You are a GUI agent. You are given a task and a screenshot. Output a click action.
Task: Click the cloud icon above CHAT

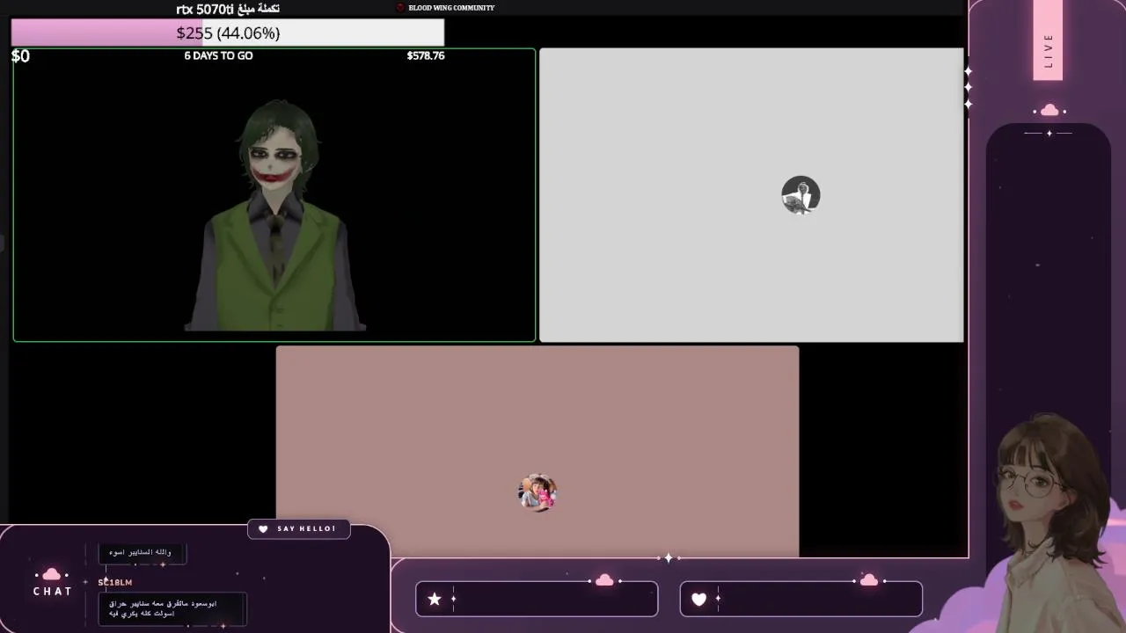point(52,574)
